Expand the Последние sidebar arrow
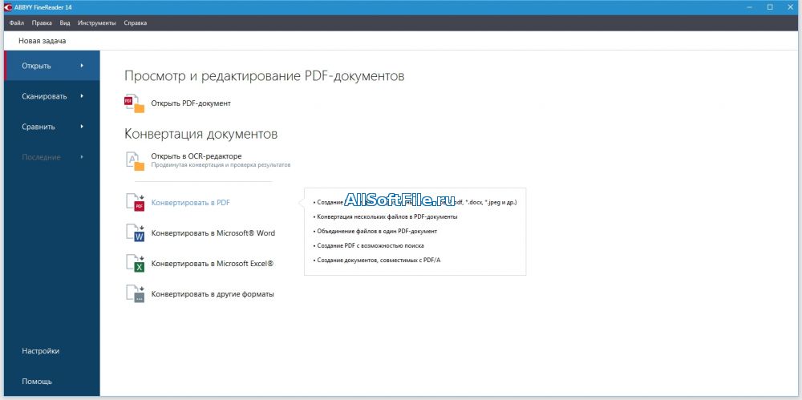This screenshot has width=802, height=400. (x=82, y=157)
